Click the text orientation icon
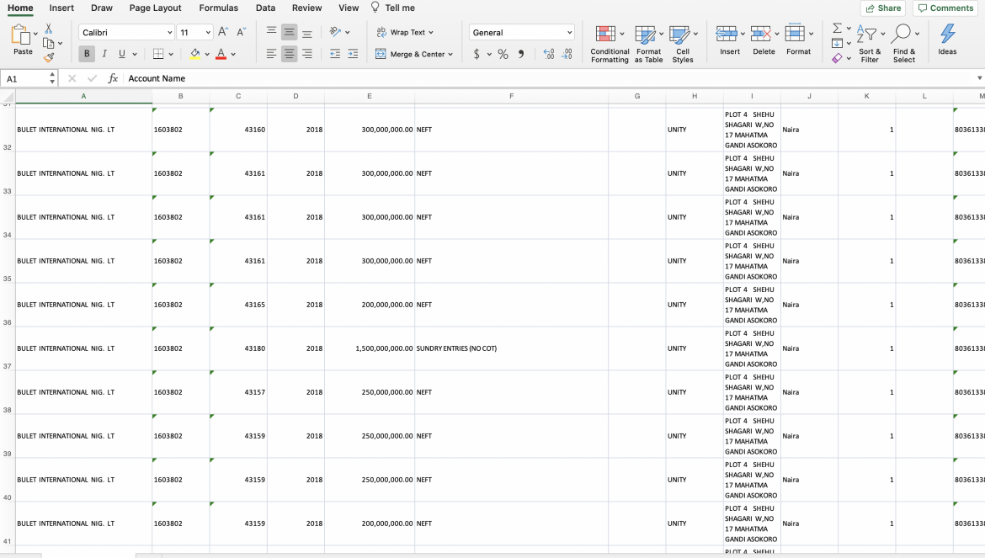Screen dimensions: 985x558 (x=335, y=32)
